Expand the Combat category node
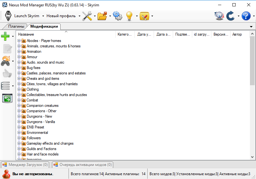The image size is (256, 179). click(x=19, y=100)
